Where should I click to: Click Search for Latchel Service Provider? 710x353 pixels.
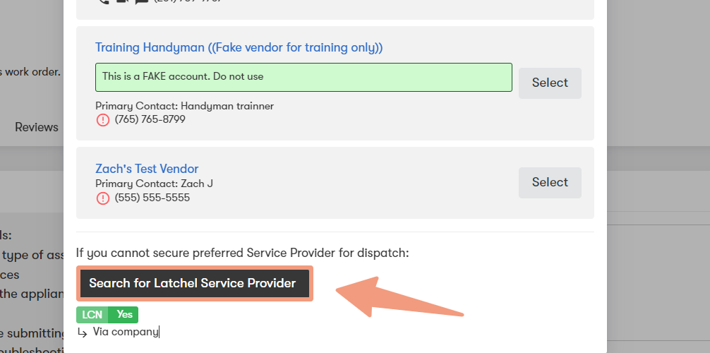[195, 284]
